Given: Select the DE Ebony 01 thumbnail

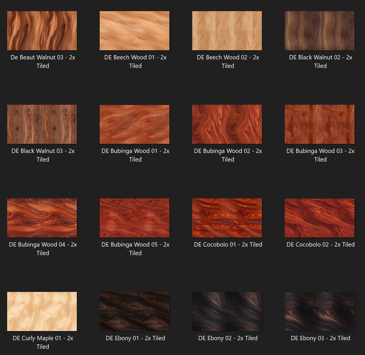Looking at the screenshot, I should click(x=135, y=311).
